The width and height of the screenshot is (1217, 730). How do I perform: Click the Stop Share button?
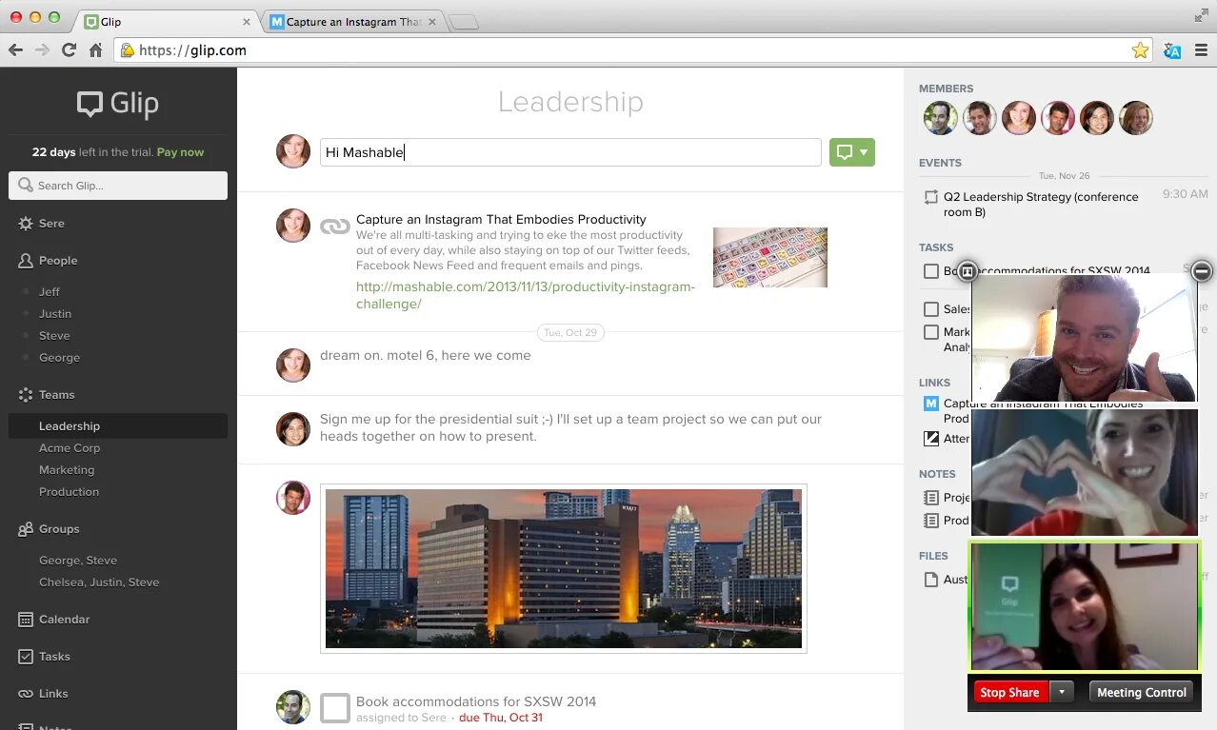click(1009, 692)
